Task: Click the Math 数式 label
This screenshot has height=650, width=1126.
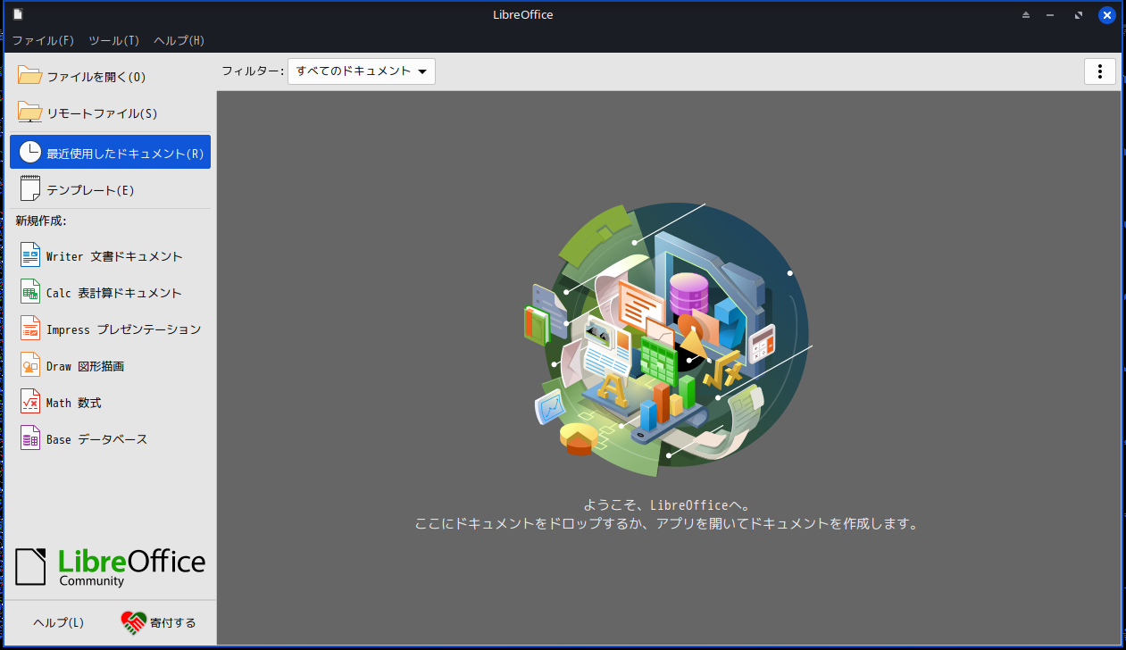Action: point(74,403)
